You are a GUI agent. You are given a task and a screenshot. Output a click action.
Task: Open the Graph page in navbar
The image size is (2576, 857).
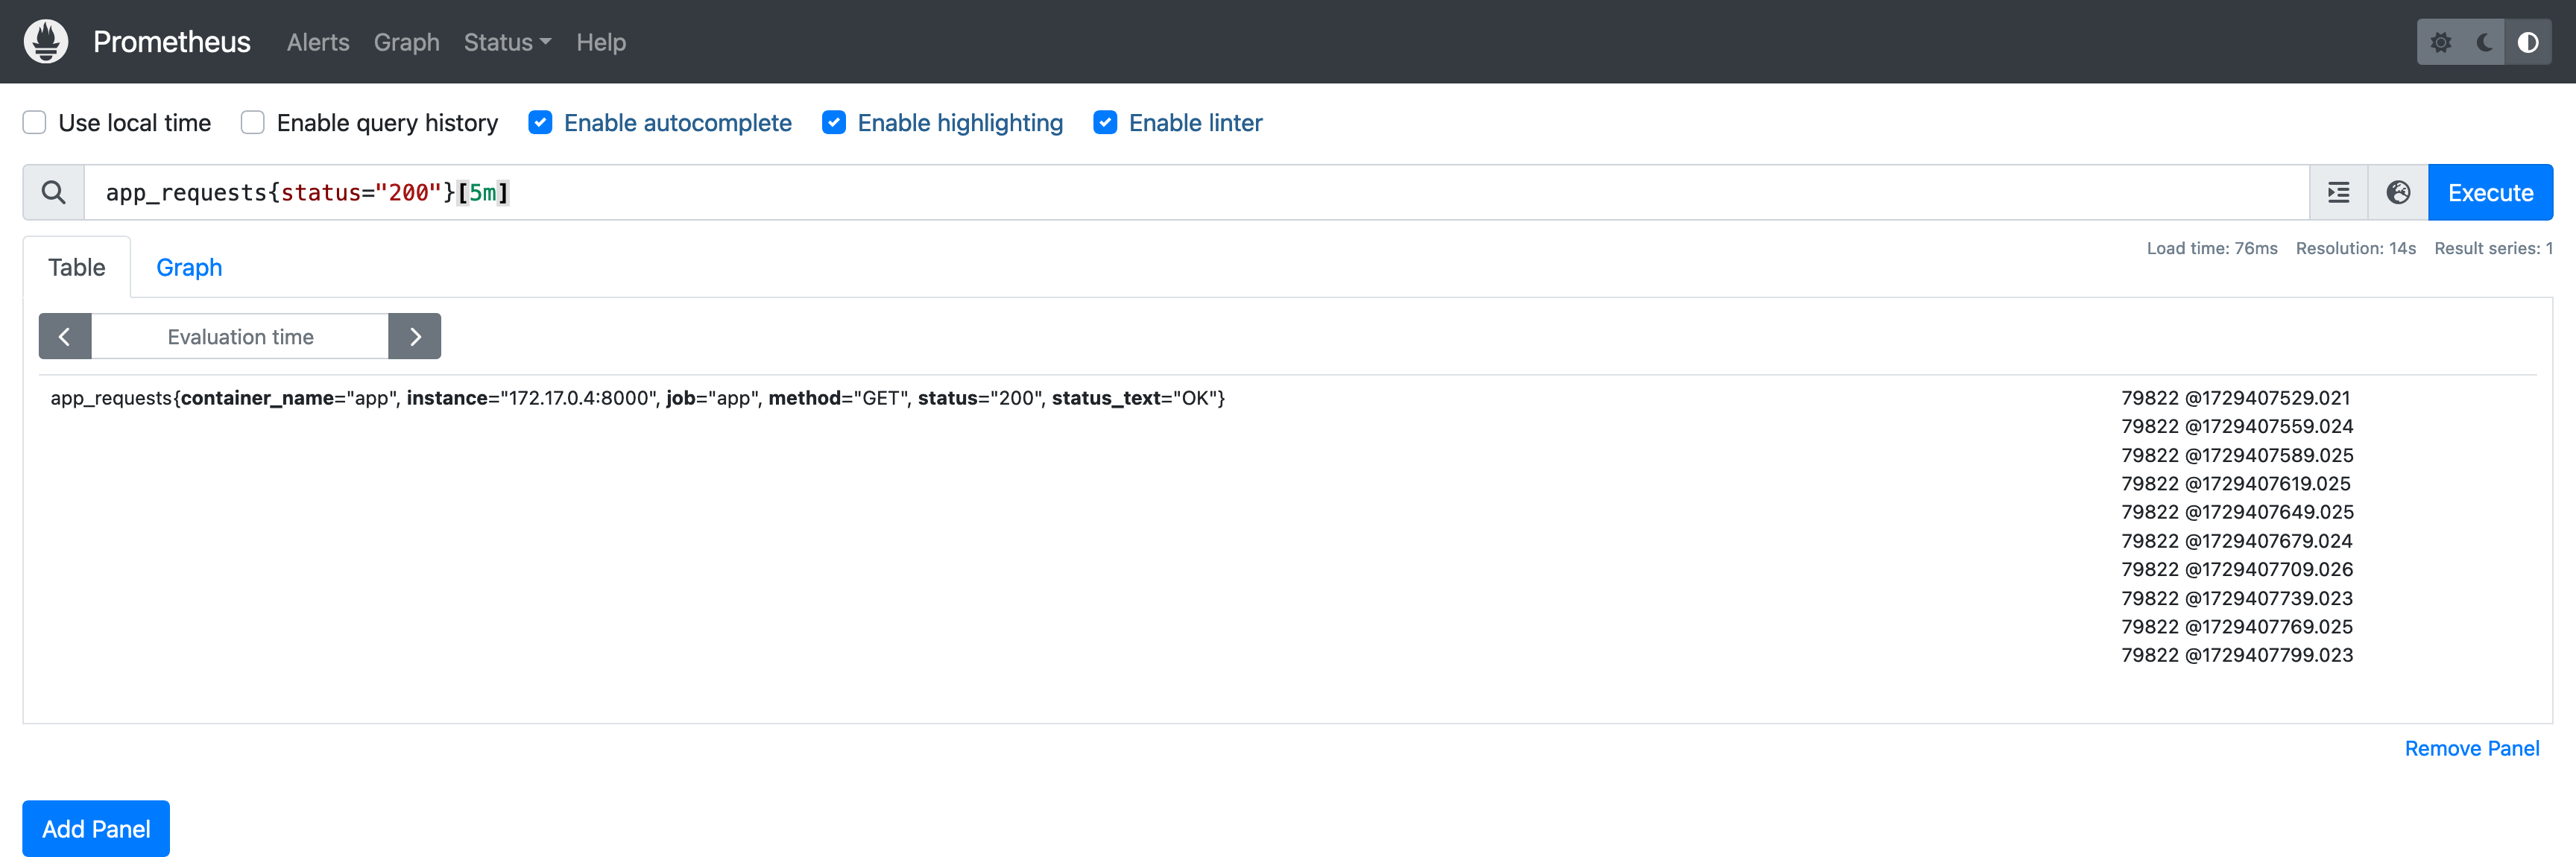coord(407,42)
